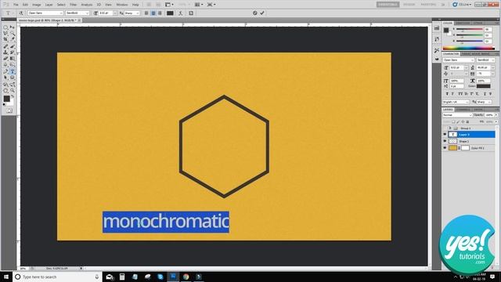501x282 pixels.
Task: Open font size dropdown in options bar
Action: pyautogui.click(x=115, y=13)
